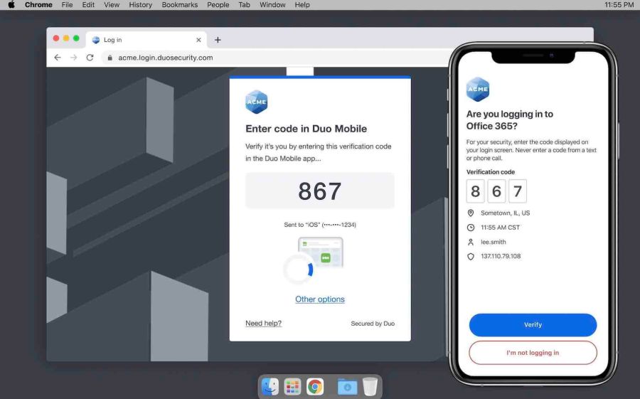Open the Chrome application menu

[38, 5]
